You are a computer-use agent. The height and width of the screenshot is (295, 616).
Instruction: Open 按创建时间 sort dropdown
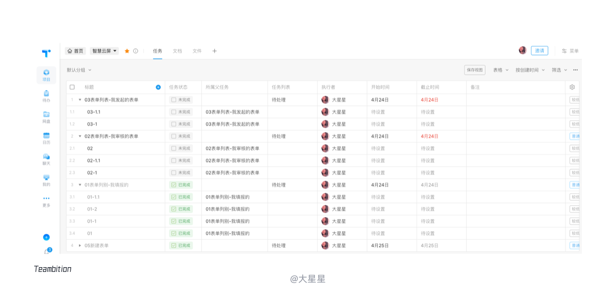[530, 70]
